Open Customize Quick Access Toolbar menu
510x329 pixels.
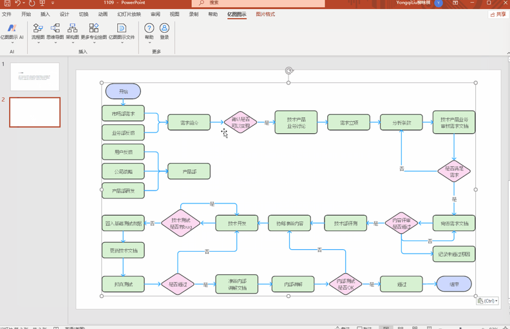pyautogui.click(x=53, y=3)
